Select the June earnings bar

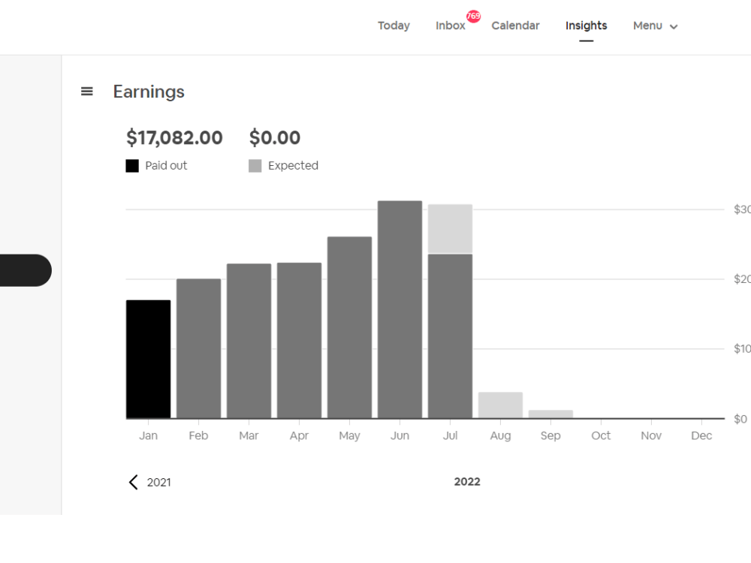coord(400,309)
